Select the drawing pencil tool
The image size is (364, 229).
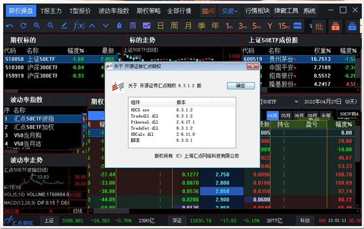click(x=64, y=25)
